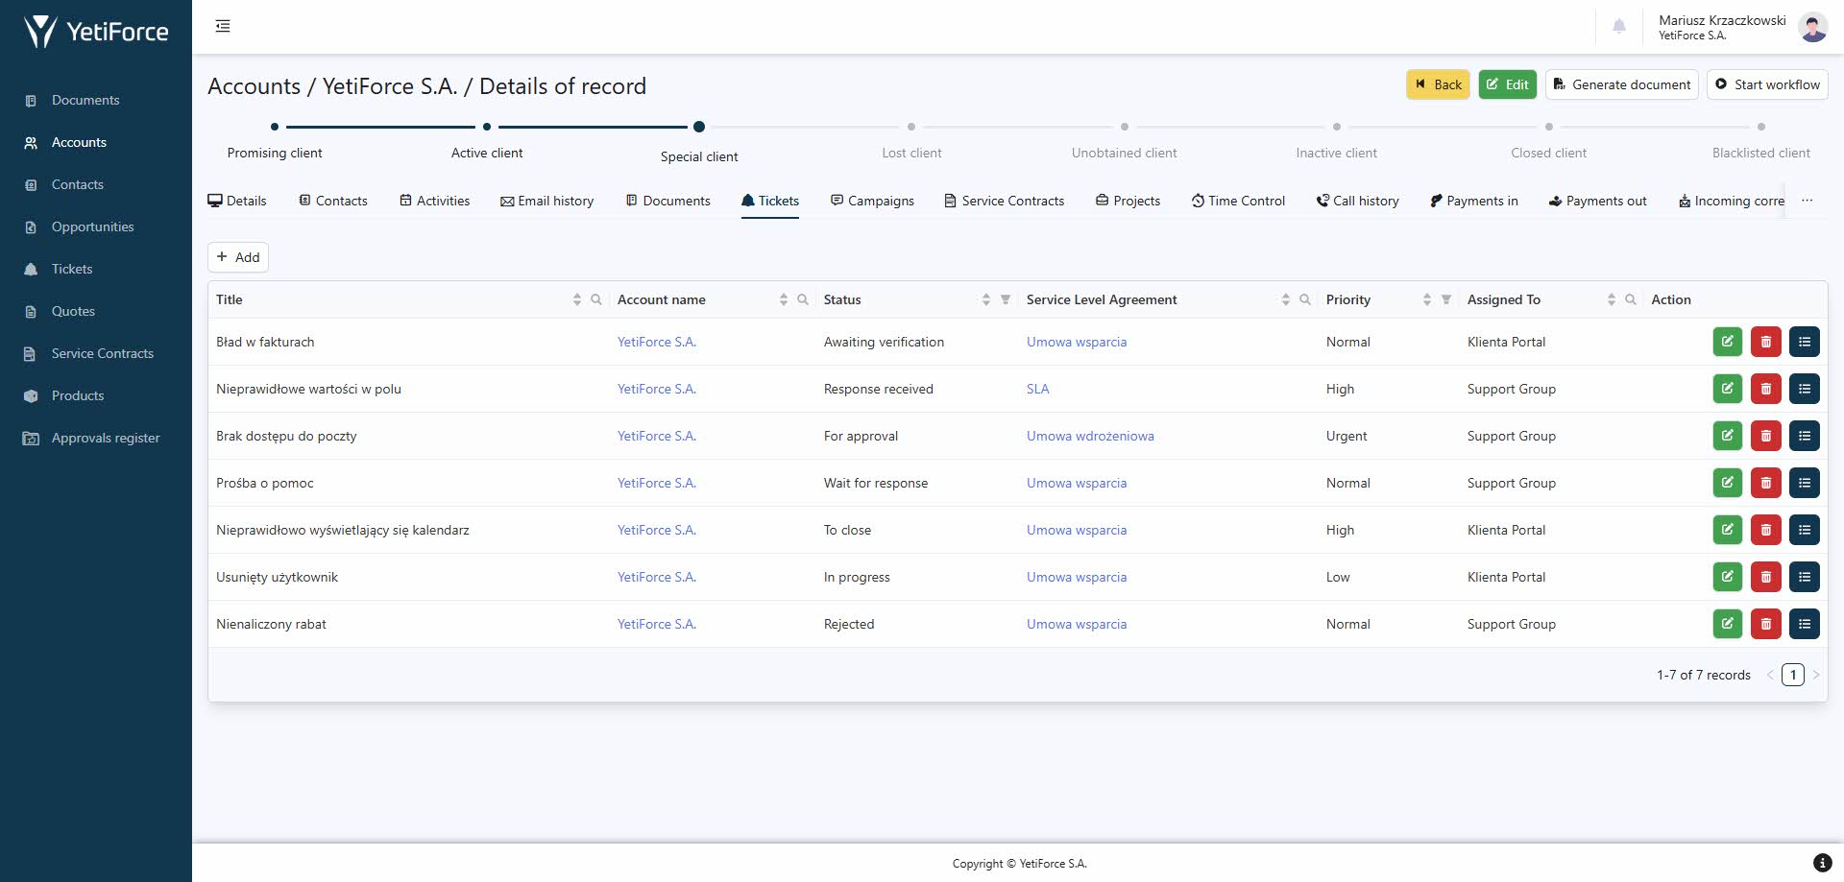Open details list for calendar display ticket
The width and height of the screenshot is (1844, 882).
1804,530
